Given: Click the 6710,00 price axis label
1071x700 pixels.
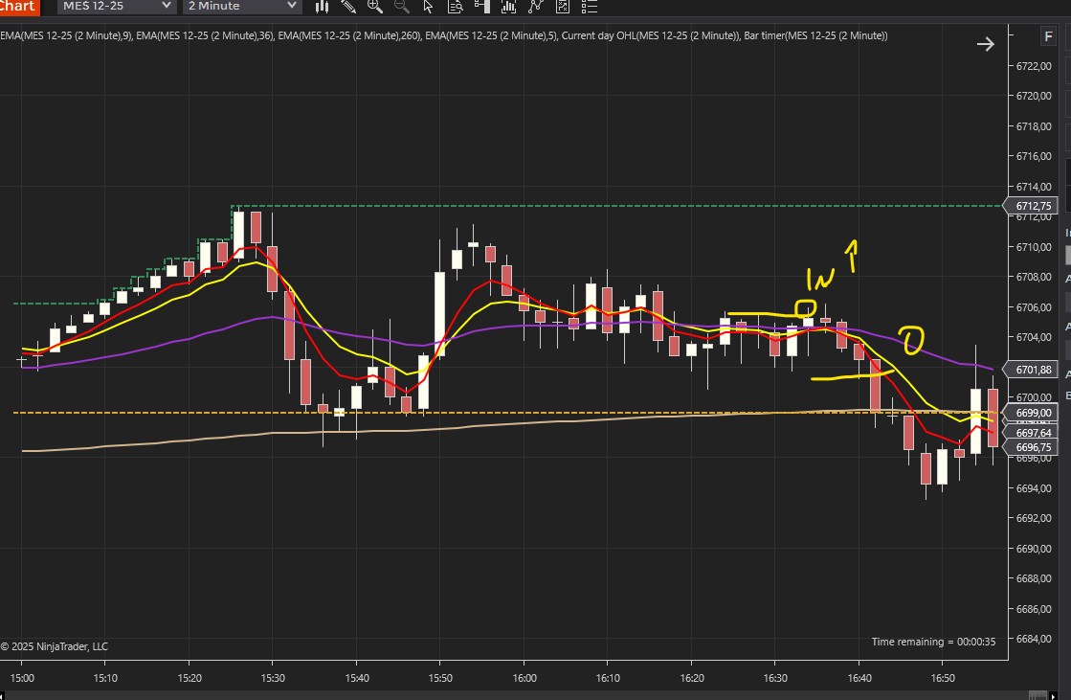Looking at the screenshot, I should coord(1034,247).
